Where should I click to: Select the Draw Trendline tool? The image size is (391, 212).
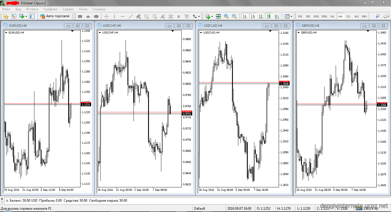click(x=131, y=16)
